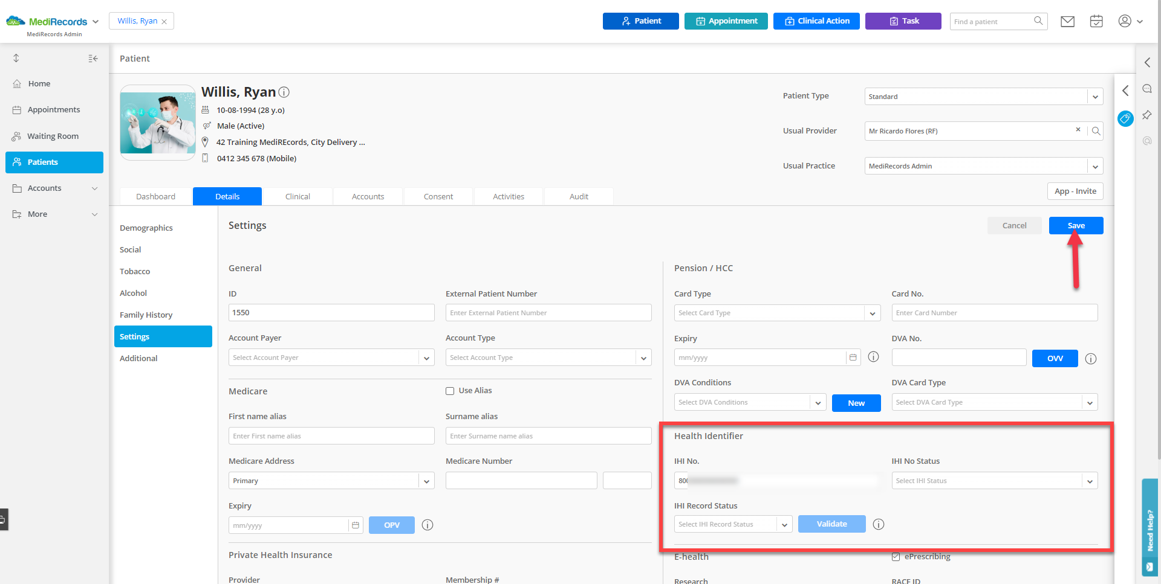Select Demographics in the details menu
The image size is (1161, 584).
click(x=146, y=228)
